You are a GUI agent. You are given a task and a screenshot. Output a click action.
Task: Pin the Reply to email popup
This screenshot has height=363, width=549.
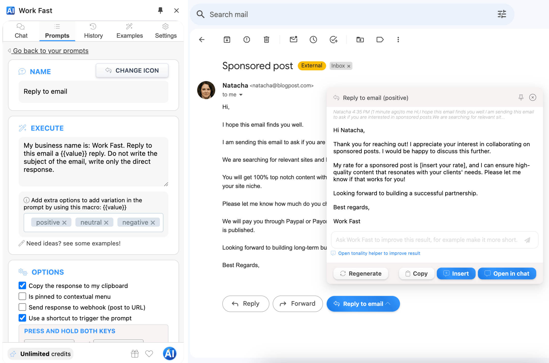521,97
